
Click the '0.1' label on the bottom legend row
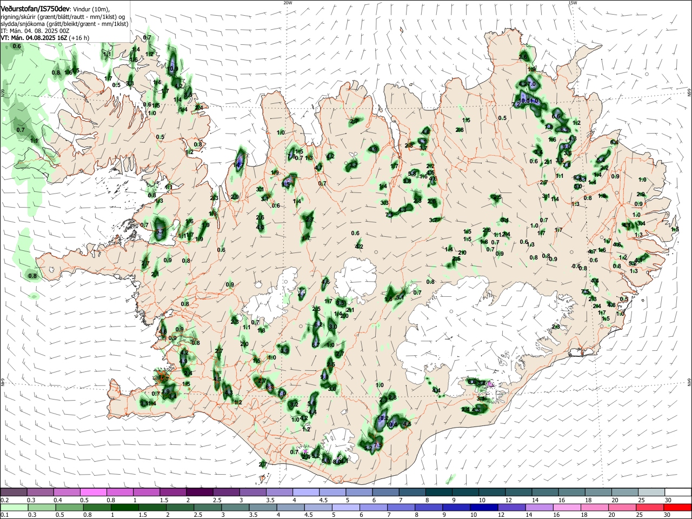4,515
